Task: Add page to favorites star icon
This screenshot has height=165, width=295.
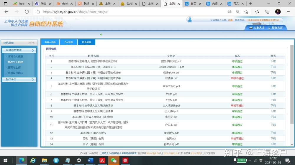Action: [x=246, y=12]
